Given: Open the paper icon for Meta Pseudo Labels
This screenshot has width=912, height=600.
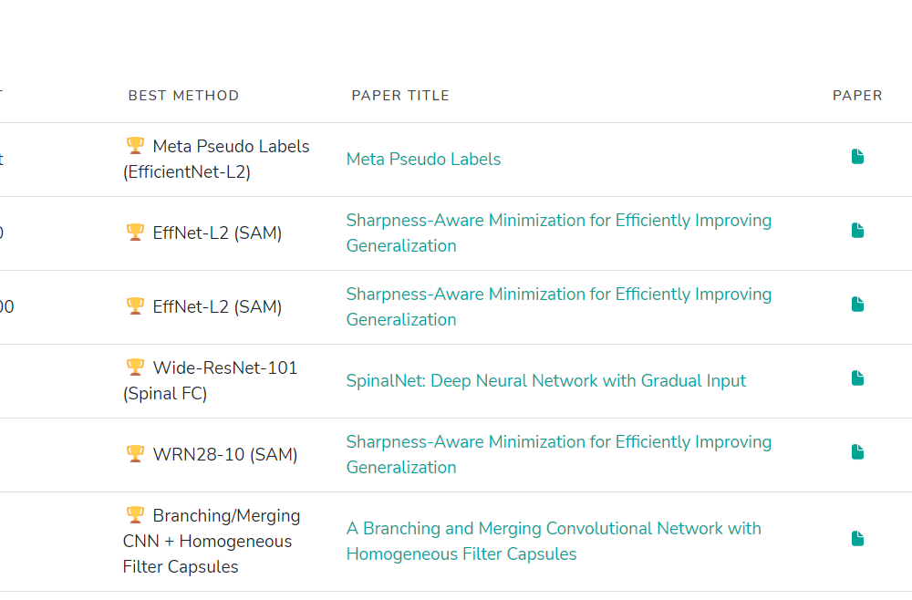Looking at the screenshot, I should click(x=857, y=157).
